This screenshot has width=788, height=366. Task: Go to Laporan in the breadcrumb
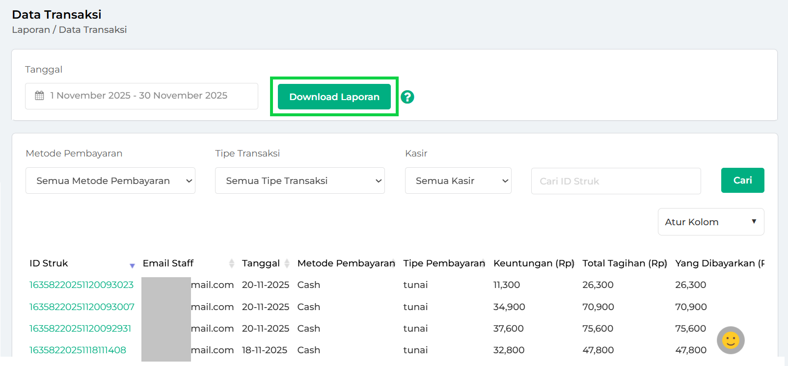click(30, 30)
